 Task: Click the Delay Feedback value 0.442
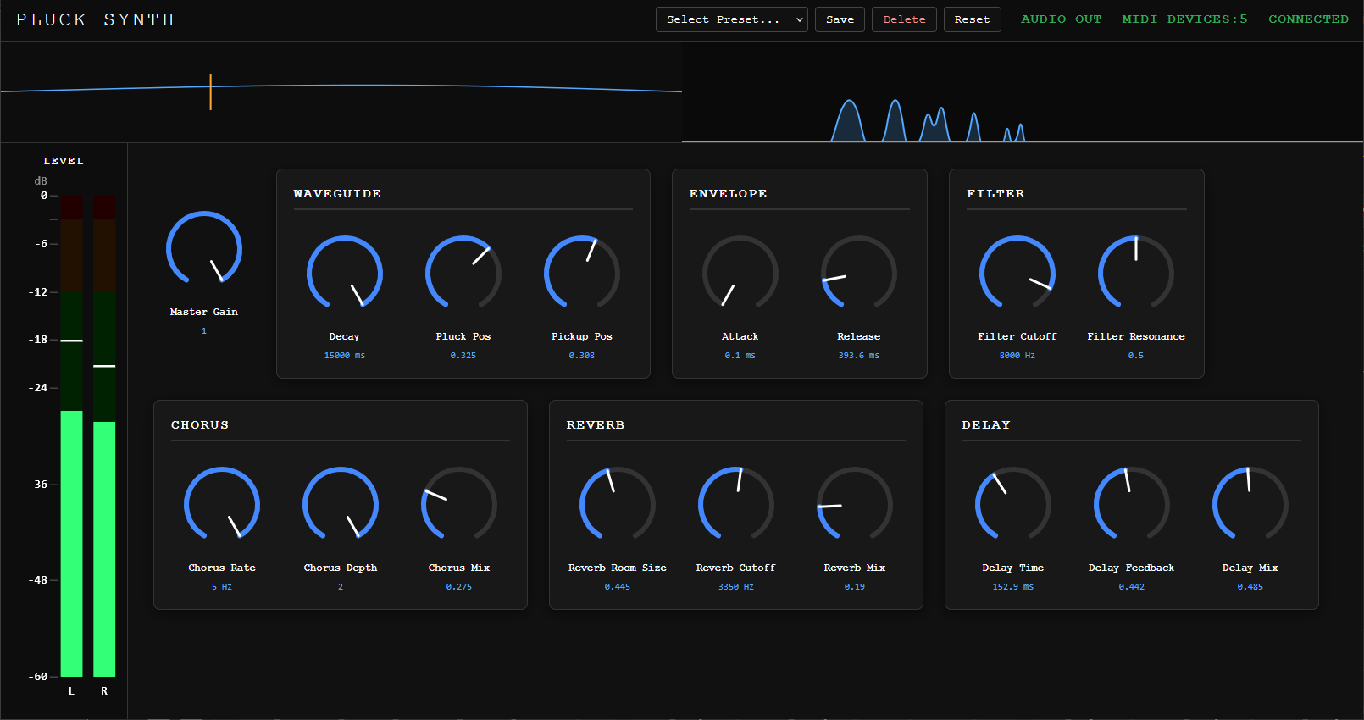pyautogui.click(x=1132, y=587)
